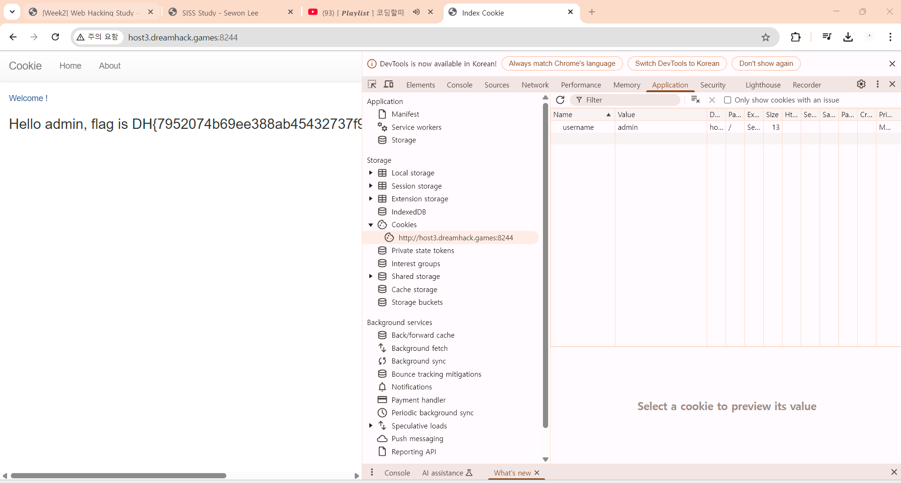
Task: Mute the YouTube playlist tab audio
Action: tap(416, 12)
